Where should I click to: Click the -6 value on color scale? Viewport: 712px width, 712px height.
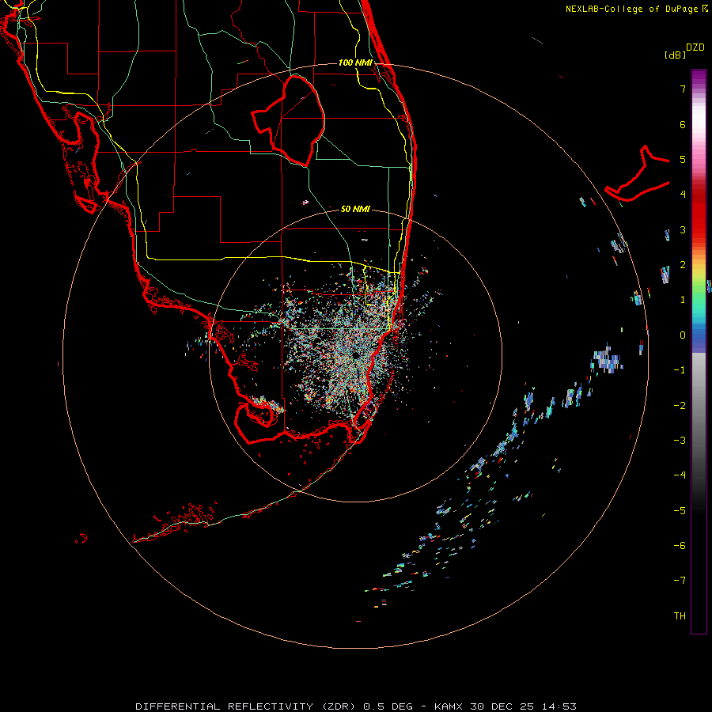680,546
